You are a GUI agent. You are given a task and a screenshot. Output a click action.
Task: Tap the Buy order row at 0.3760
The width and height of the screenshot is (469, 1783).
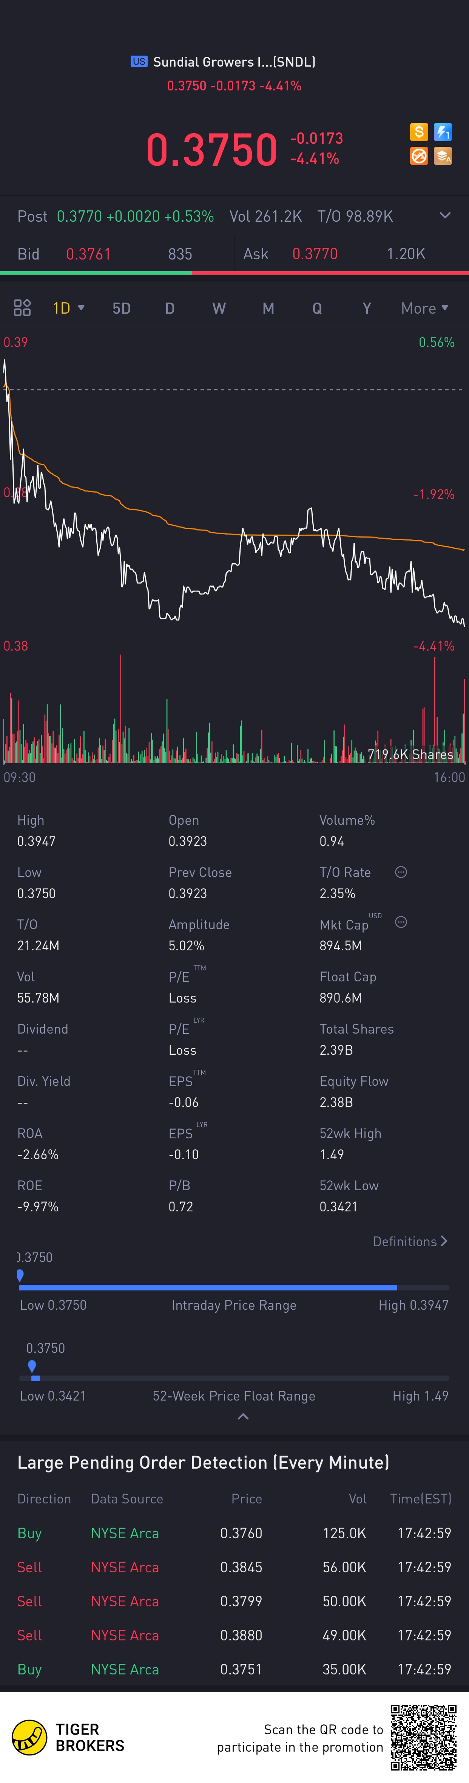point(234,1533)
